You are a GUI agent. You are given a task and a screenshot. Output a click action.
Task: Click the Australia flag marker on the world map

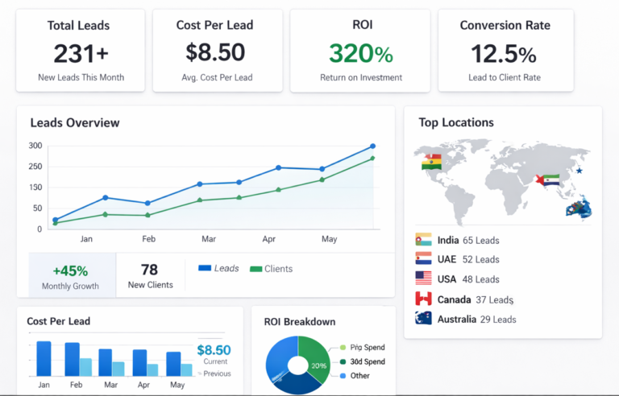[578, 208]
